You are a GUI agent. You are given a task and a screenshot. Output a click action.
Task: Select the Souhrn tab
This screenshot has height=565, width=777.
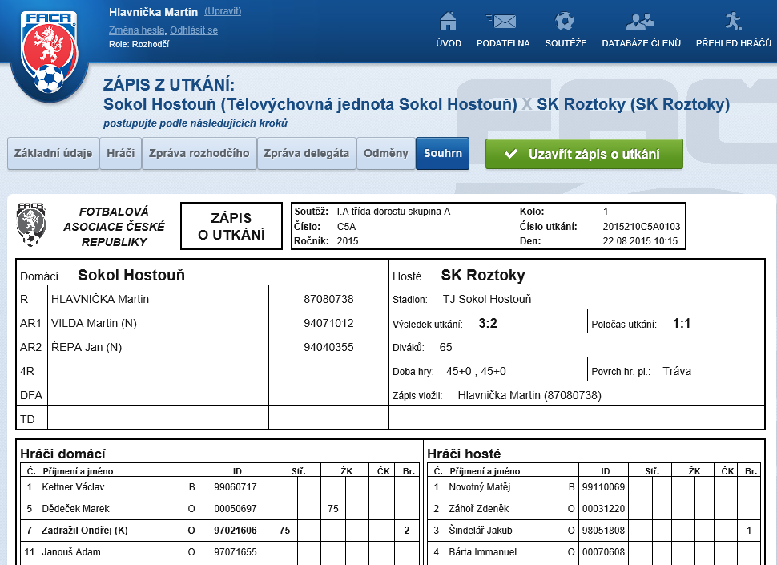point(442,154)
